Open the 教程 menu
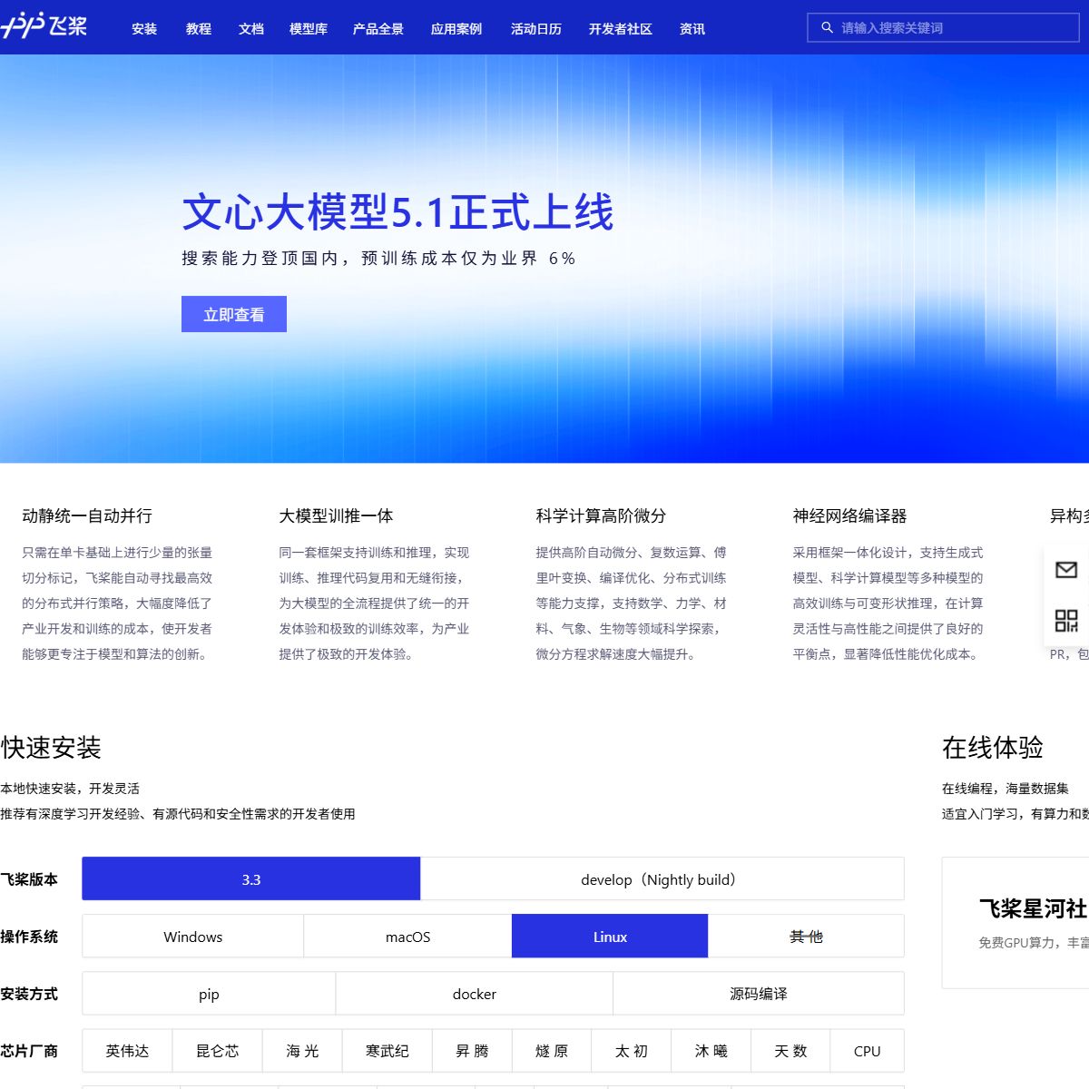Image resolution: width=1089 pixels, height=1089 pixels. point(199,29)
